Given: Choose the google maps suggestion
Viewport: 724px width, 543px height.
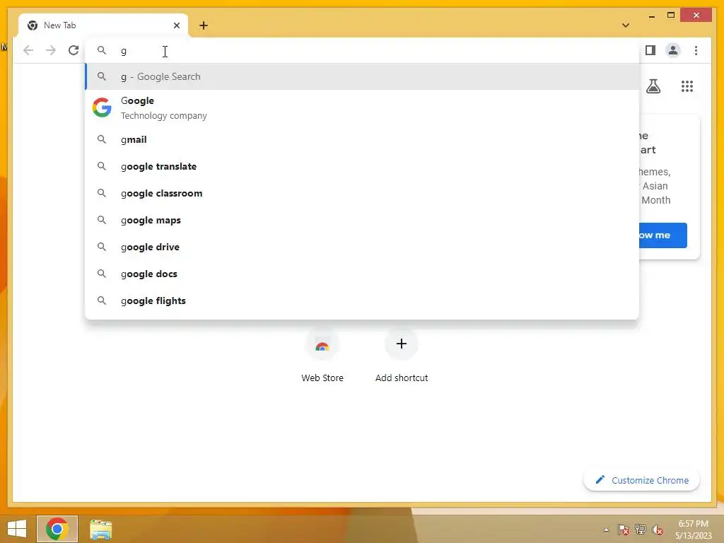Looking at the screenshot, I should tap(363, 221).
